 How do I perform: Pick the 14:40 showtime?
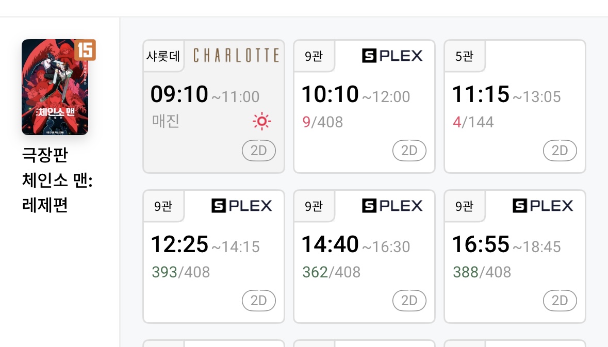point(330,244)
